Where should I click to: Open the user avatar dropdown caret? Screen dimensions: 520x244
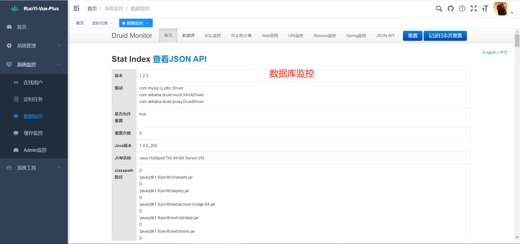tap(512, 13)
